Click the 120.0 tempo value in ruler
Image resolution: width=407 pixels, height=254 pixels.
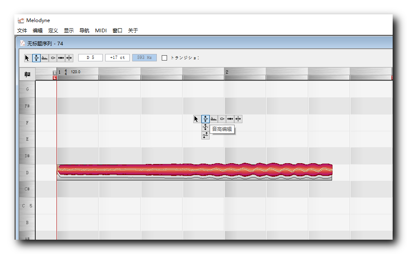pyautogui.click(x=75, y=72)
